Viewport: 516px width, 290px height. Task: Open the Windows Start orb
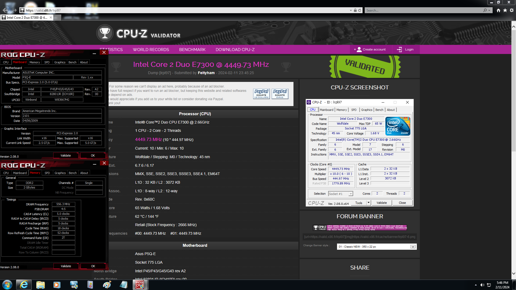pos(7,285)
